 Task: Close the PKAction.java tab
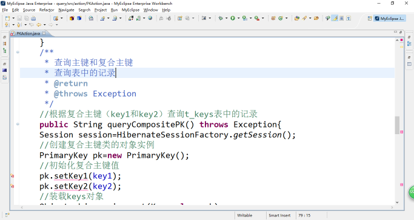point(44,33)
